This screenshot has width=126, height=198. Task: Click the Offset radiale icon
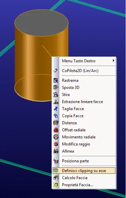[x=56, y=130]
